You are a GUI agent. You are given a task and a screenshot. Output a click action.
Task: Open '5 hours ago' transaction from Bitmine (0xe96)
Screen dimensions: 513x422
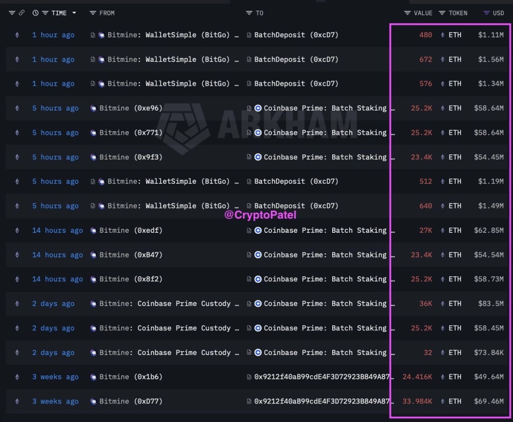(x=55, y=108)
